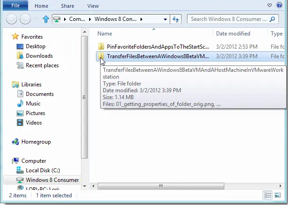Select TransferFilesBetweenAWindows8BetaVM... folder name

coord(158,56)
